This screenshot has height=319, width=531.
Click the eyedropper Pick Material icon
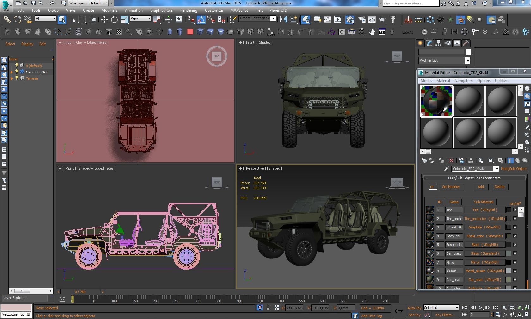point(446,169)
